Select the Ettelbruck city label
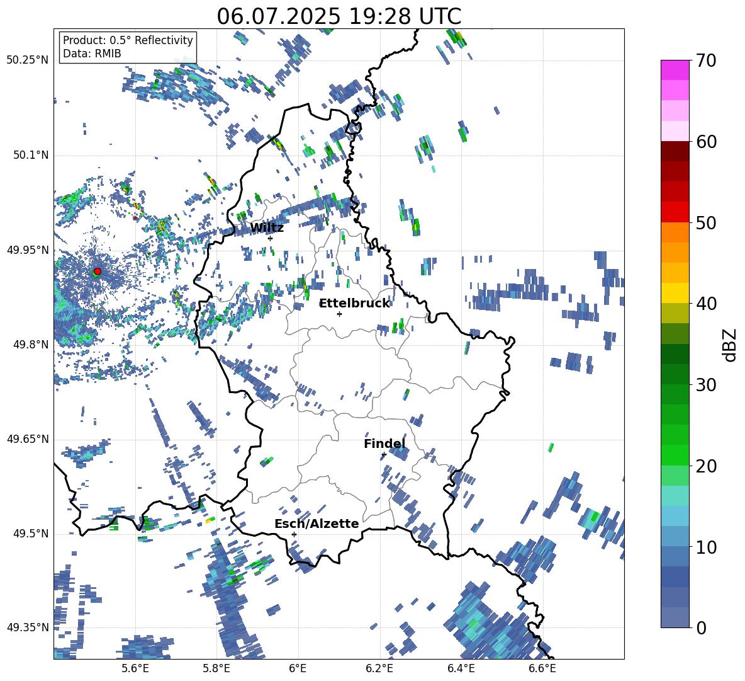745x681 pixels. [354, 304]
